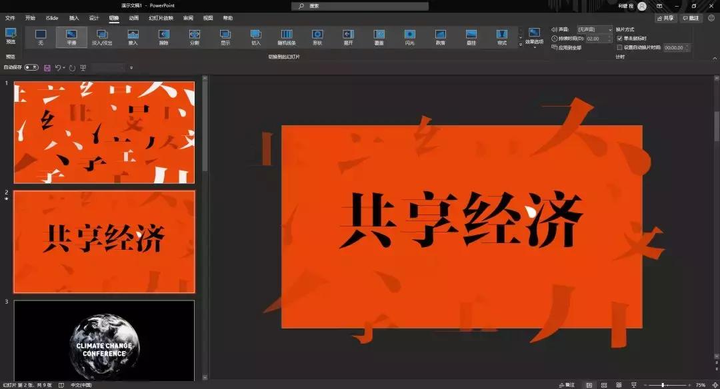This screenshot has height=389, width=720.
Task: Apply the 随机线条 random bars transition
Action: pyautogui.click(x=287, y=37)
